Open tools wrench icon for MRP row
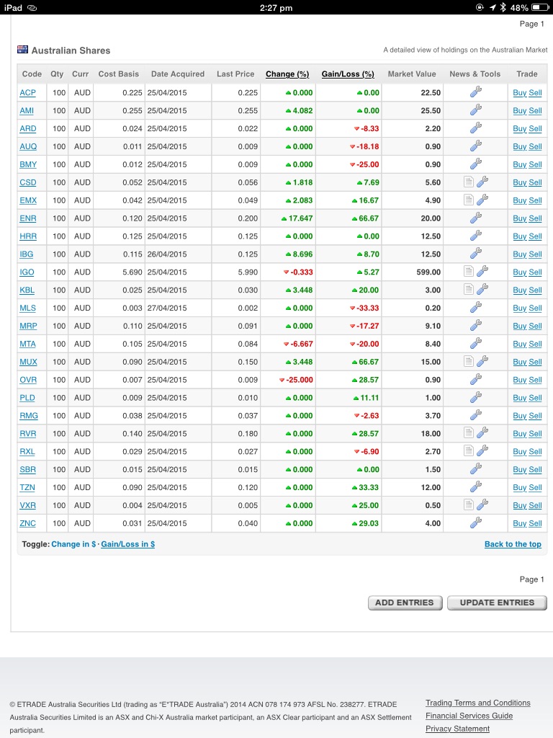This screenshot has height=738, width=553. point(476,325)
